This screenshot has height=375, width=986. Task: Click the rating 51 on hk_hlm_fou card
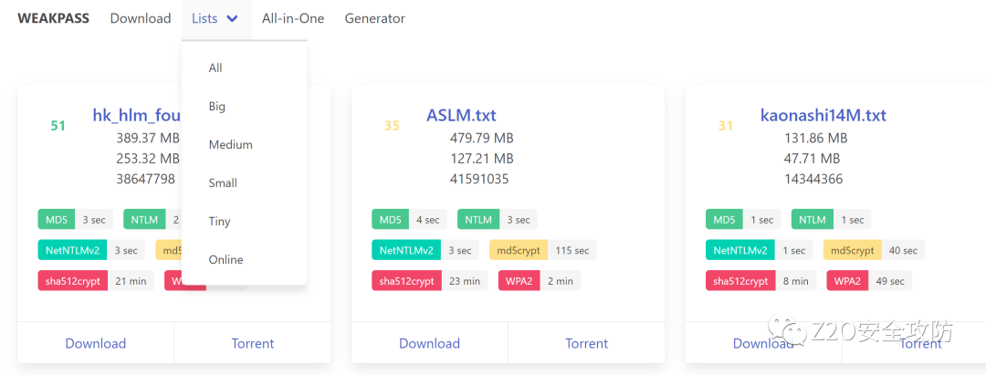tap(58, 126)
